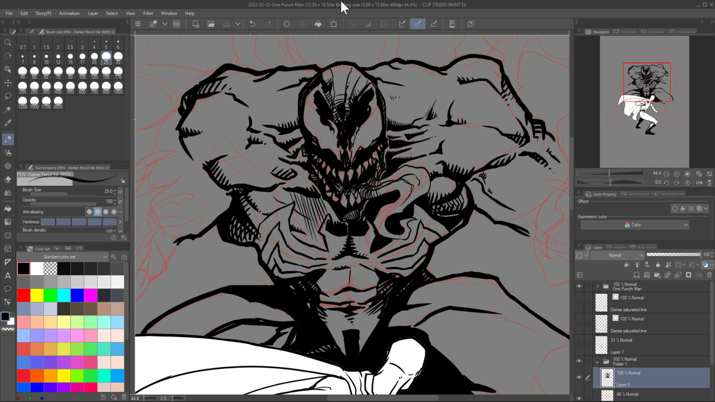The image size is (715, 402).
Task: Select the Pen tool in toolbar
Action: pyautogui.click(x=8, y=139)
